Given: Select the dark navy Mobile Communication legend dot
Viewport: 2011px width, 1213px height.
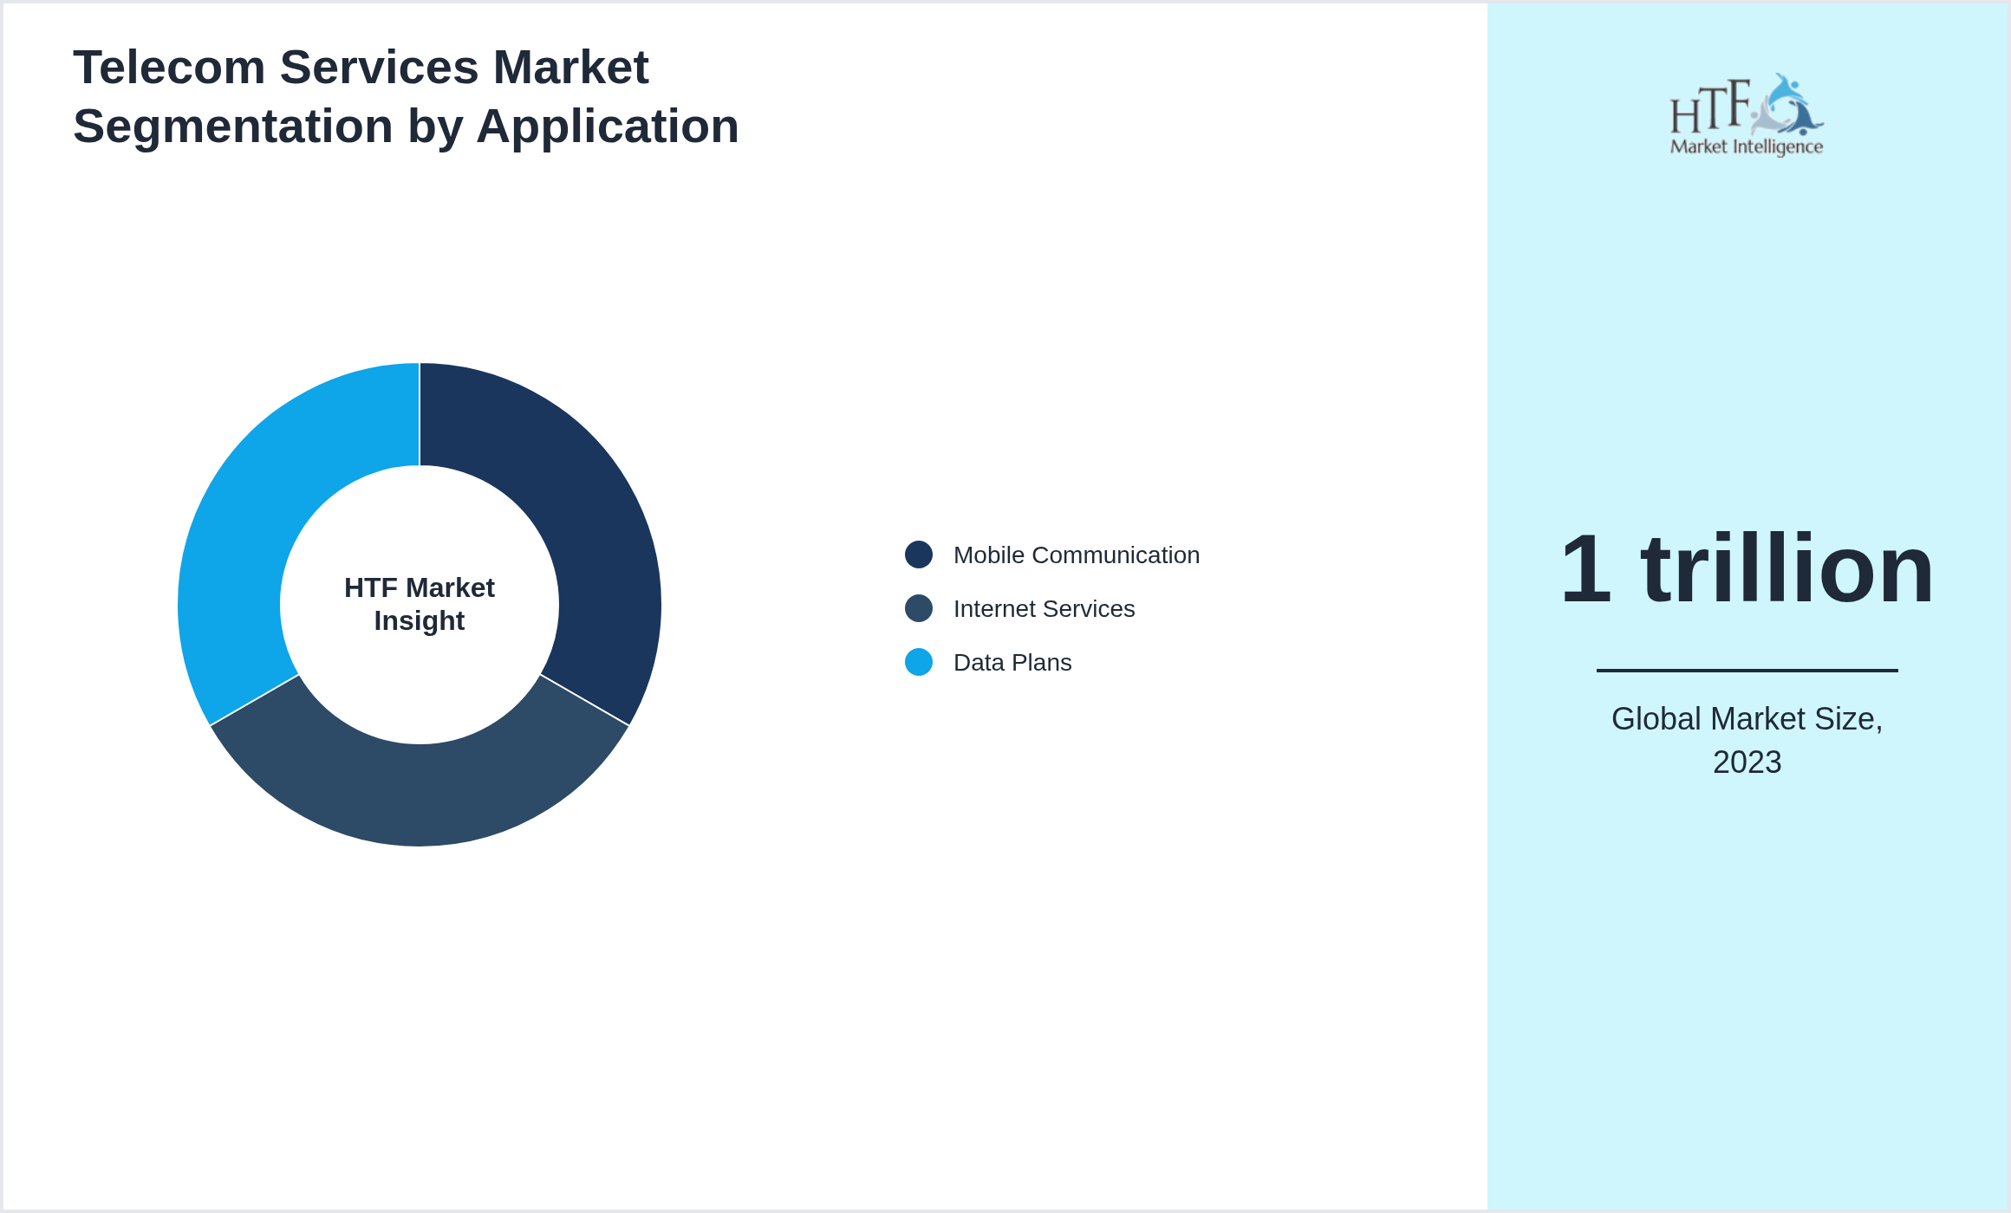Looking at the screenshot, I should pyautogui.click(x=919, y=555).
